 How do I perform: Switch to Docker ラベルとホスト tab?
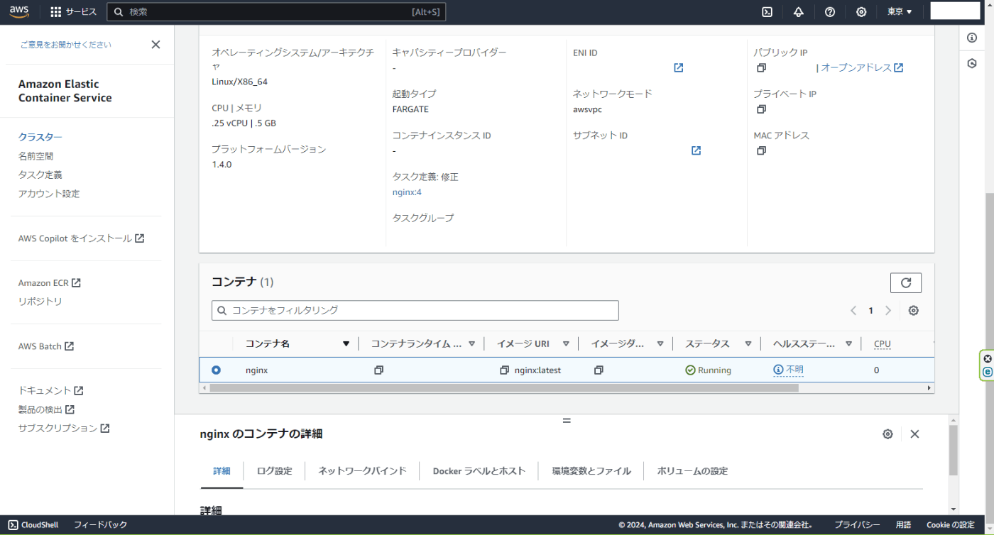[479, 471]
